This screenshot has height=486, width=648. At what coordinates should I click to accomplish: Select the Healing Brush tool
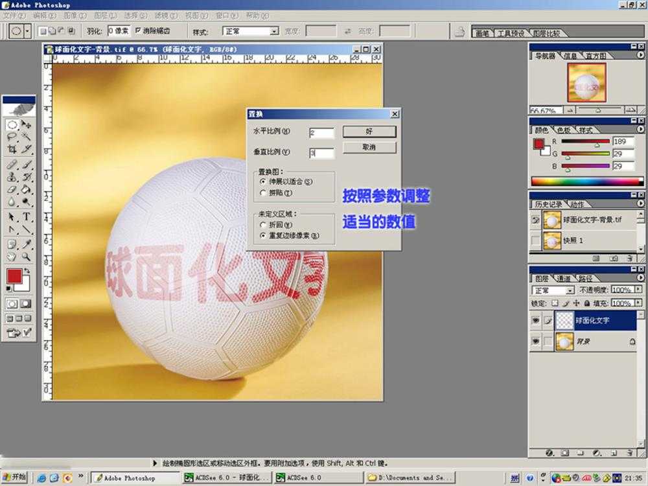(12, 165)
